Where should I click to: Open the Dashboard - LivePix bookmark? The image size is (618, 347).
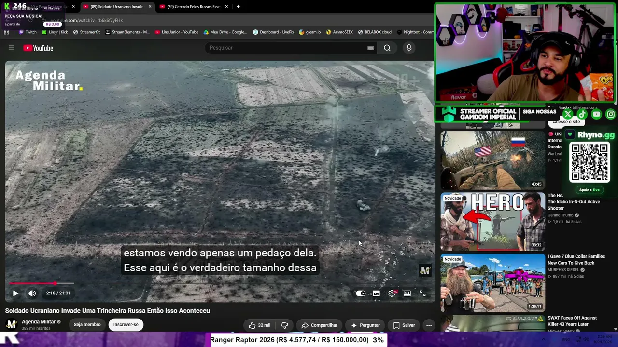[273, 32]
